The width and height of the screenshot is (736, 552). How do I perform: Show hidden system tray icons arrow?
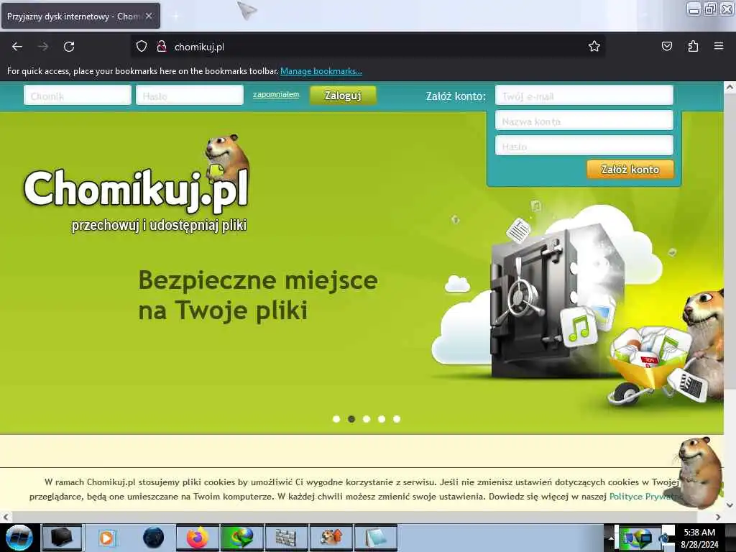[611, 538]
